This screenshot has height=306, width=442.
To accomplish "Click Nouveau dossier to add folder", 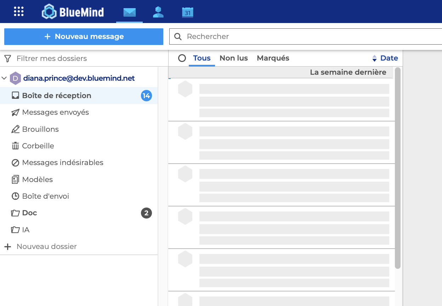I will click(x=46, y=246).
